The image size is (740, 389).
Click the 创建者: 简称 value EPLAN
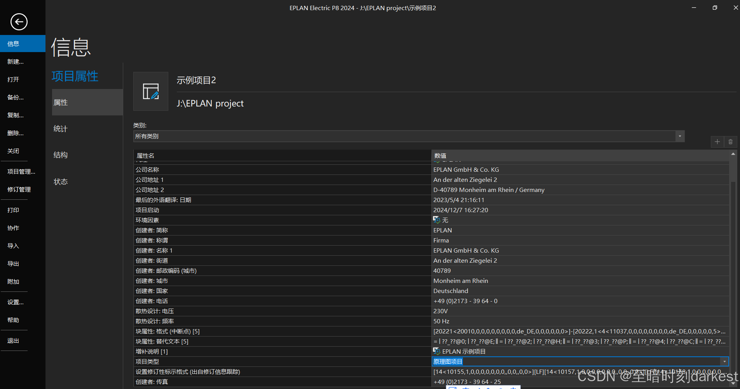pyautogui.click(x=580, y=230)
